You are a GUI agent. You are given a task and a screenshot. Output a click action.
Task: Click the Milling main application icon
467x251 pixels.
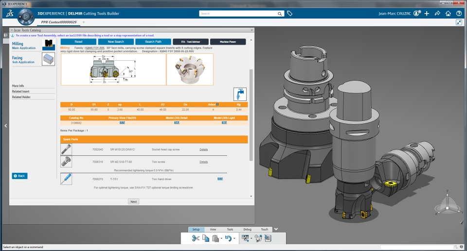(x=49, y=45)
